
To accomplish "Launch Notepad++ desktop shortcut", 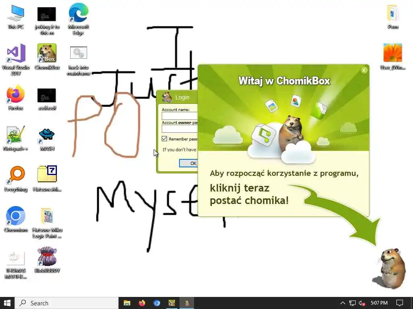I will pyautogui.click(x=16, y=138).
